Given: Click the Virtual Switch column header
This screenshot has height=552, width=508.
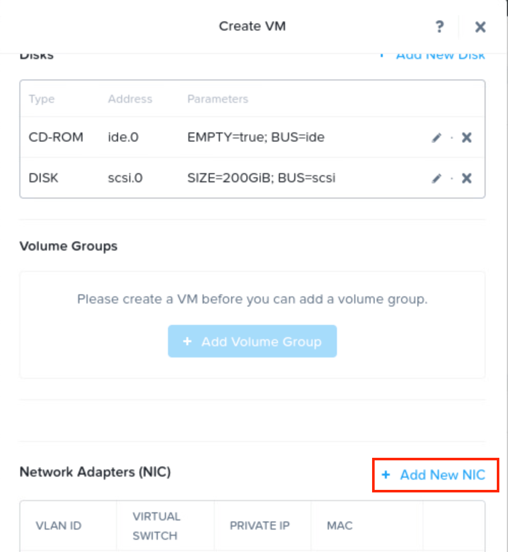Looking at the screenshot, I should coord(157,526).
